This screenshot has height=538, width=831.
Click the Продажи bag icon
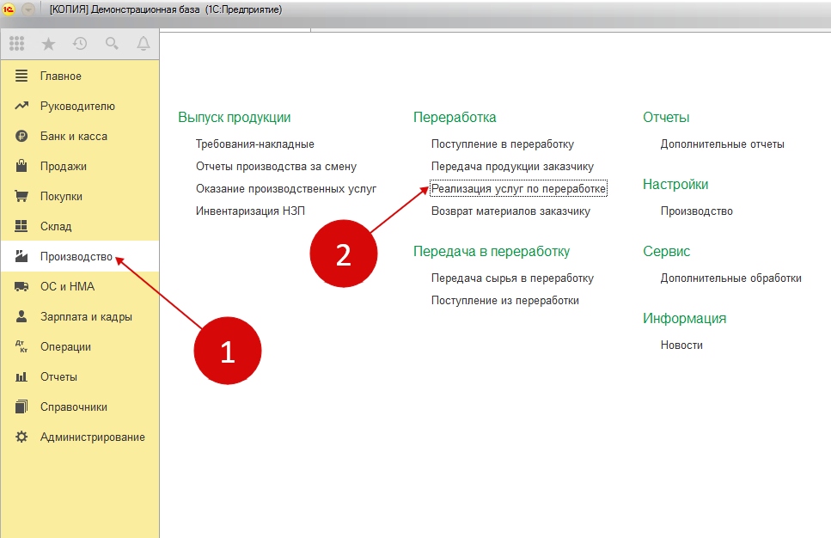(21, 166)
